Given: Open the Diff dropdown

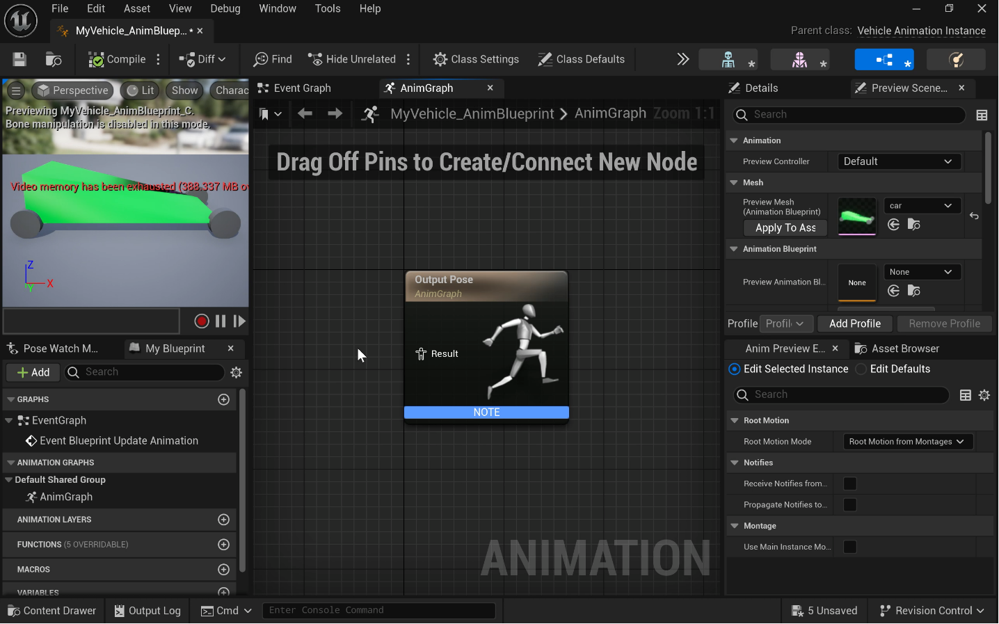Looking at the screenshot, I should pyautogui.click(x=202, y=59).
